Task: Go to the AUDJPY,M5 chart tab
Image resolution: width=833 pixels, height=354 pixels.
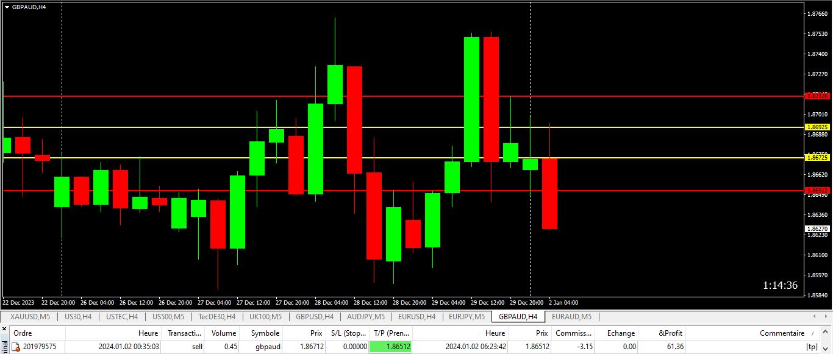Action: [x=366, y=317]
